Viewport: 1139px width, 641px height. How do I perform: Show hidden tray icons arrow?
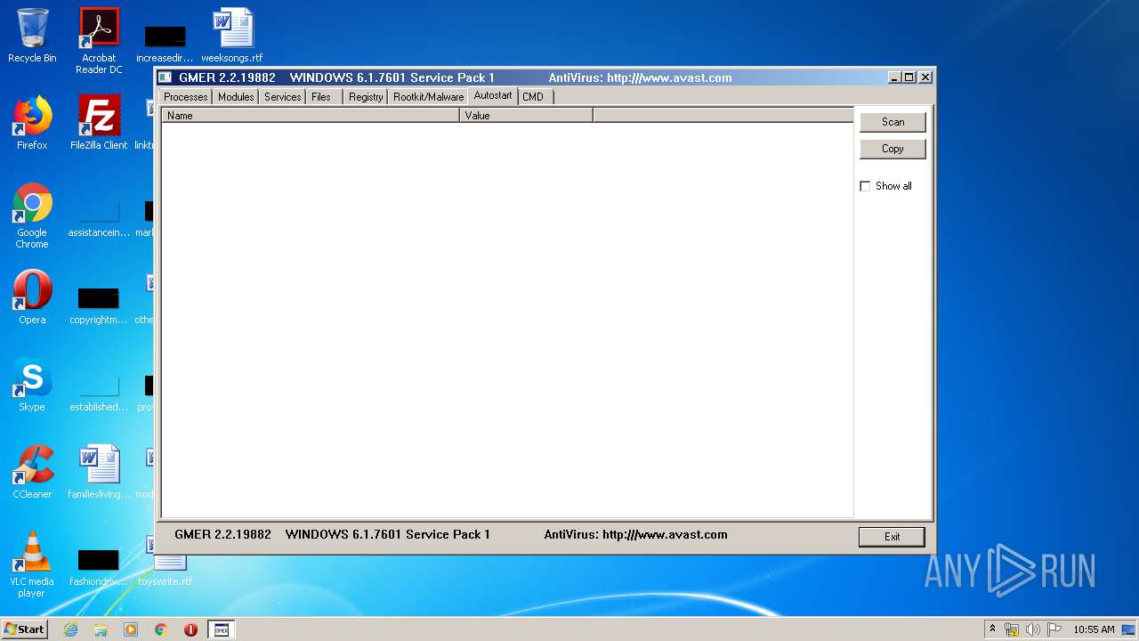[993, 629]
